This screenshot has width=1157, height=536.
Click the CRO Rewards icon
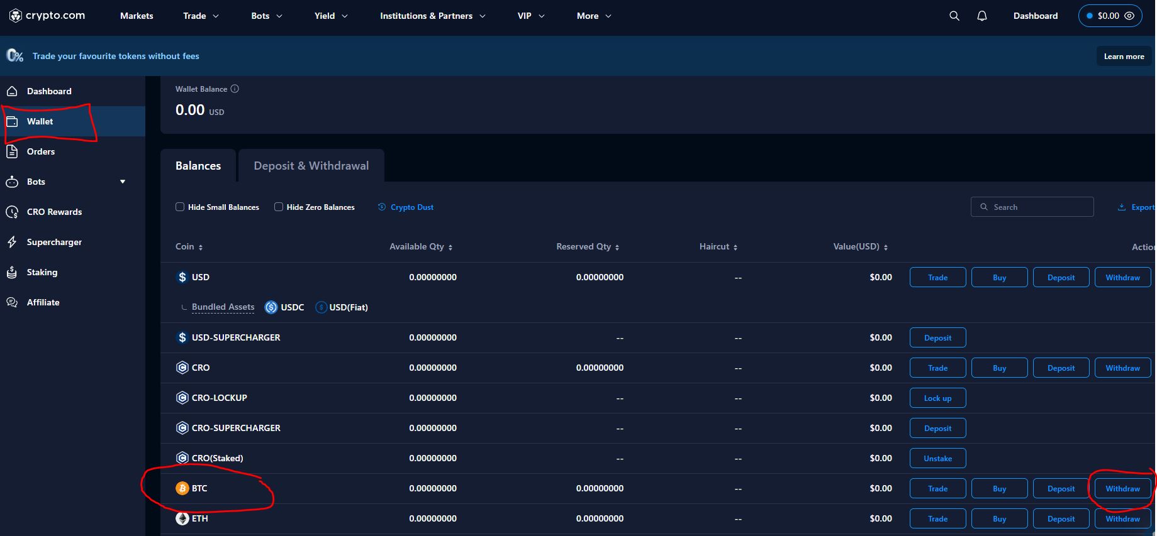point(12,212)
